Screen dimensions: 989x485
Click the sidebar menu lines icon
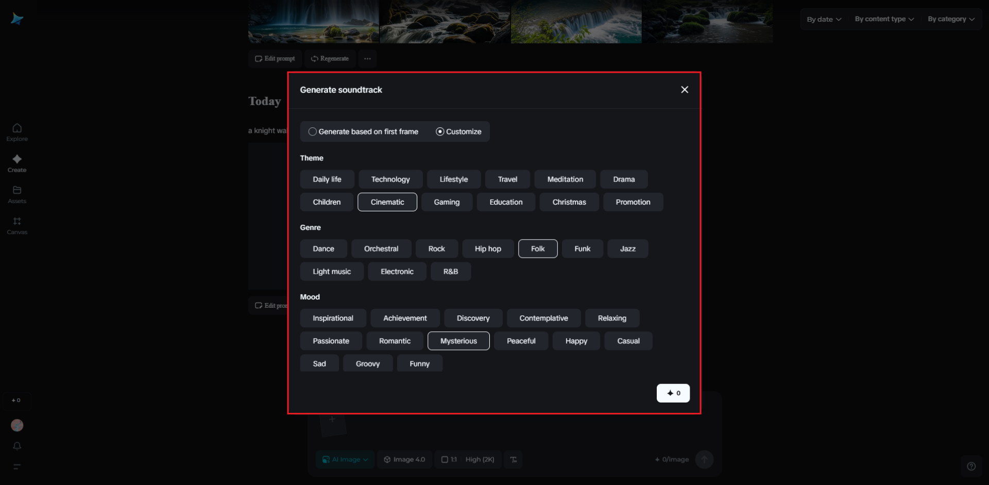(x=17, y=467)
